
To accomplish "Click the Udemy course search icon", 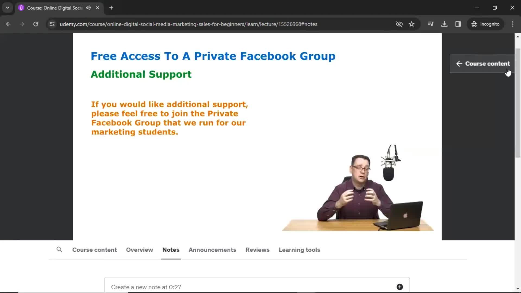I will coord(59,250).
